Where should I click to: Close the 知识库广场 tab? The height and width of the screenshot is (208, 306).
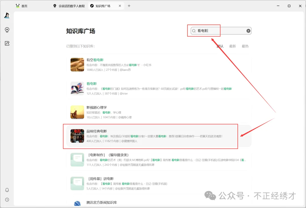tap(120, 6)
